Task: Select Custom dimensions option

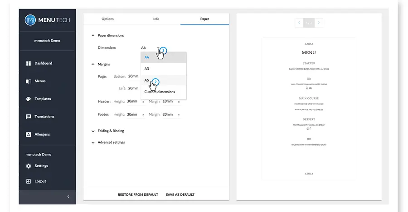Action: (x=160, y=92)
